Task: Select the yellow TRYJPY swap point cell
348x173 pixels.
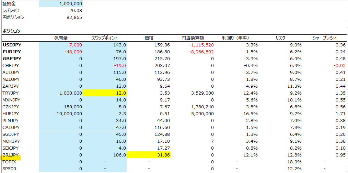Action: tap(105, 93)
